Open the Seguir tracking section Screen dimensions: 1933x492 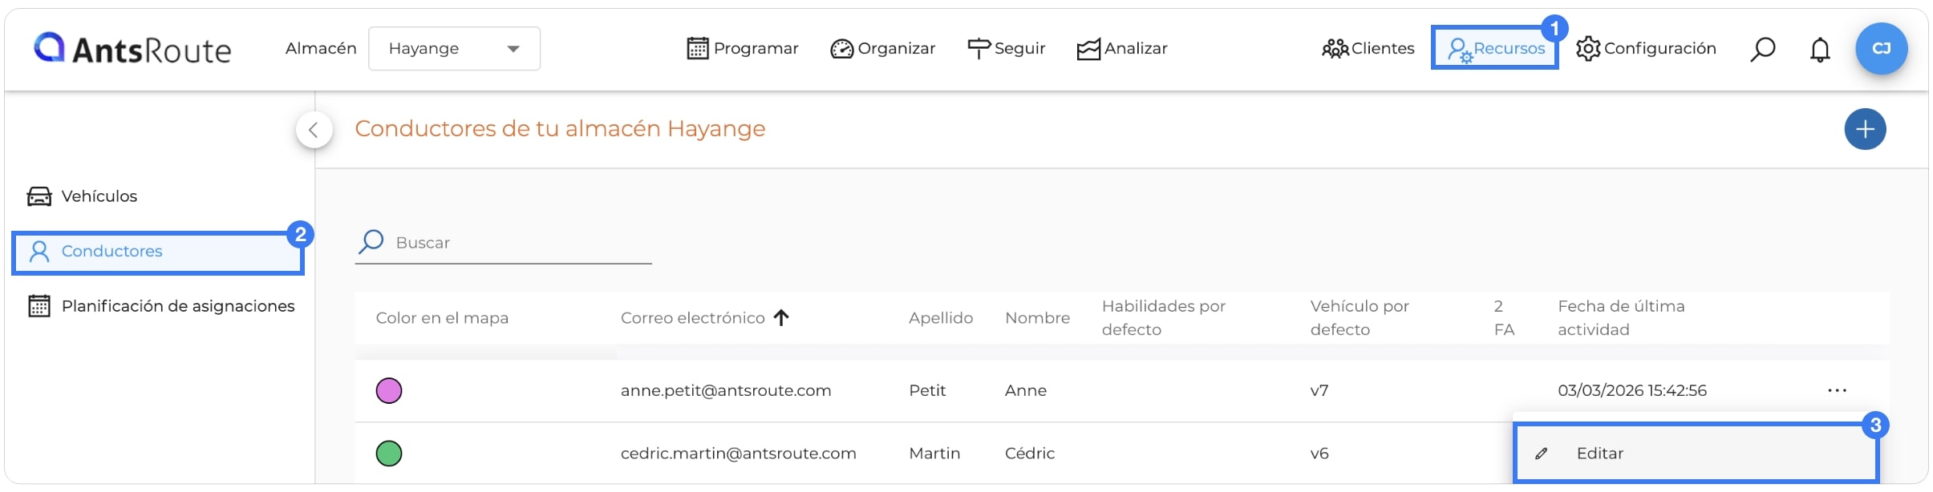tap(1006, 49)
